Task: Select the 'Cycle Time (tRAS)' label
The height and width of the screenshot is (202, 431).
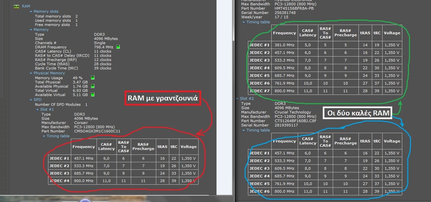Action: tap(52, 64)
